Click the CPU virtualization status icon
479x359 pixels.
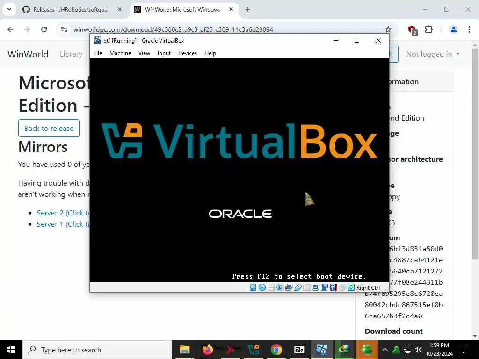click(x=333, y=287)
